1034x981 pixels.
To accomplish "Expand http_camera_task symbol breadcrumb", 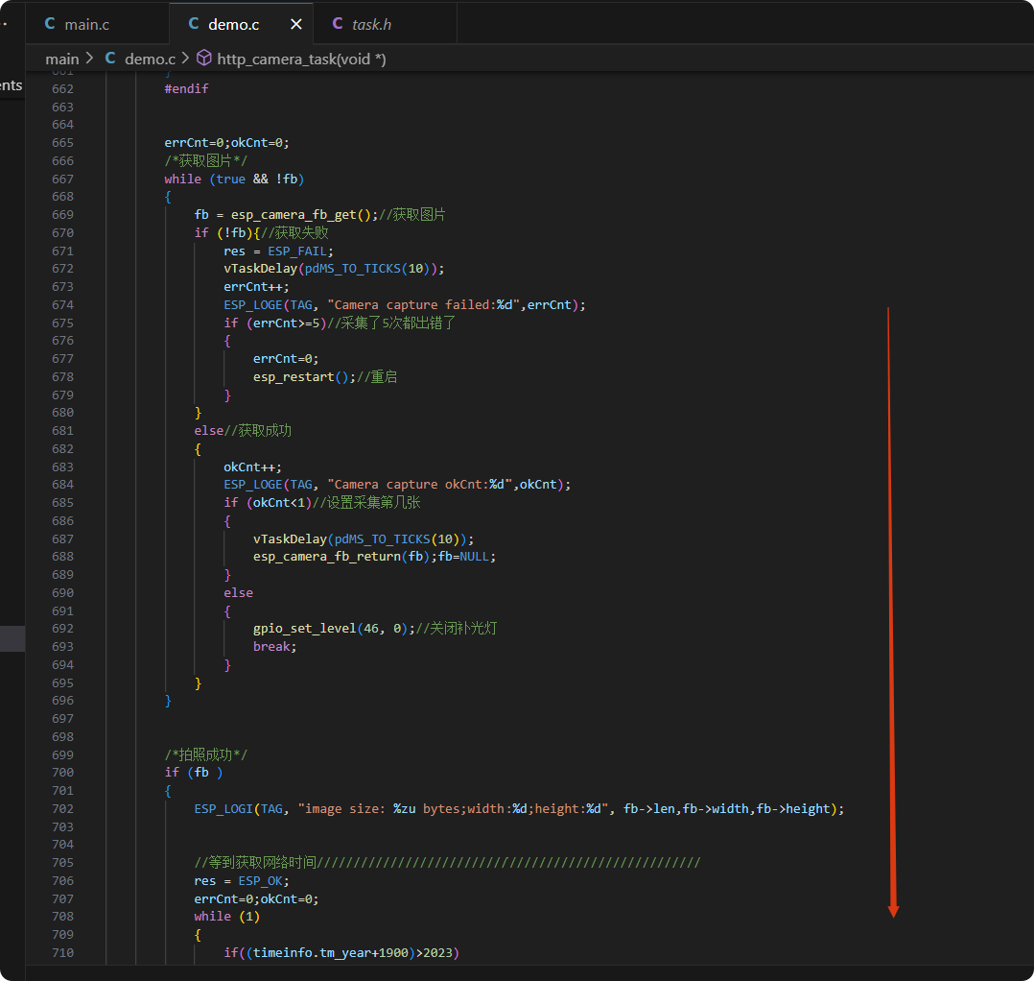I will point(301,59).
